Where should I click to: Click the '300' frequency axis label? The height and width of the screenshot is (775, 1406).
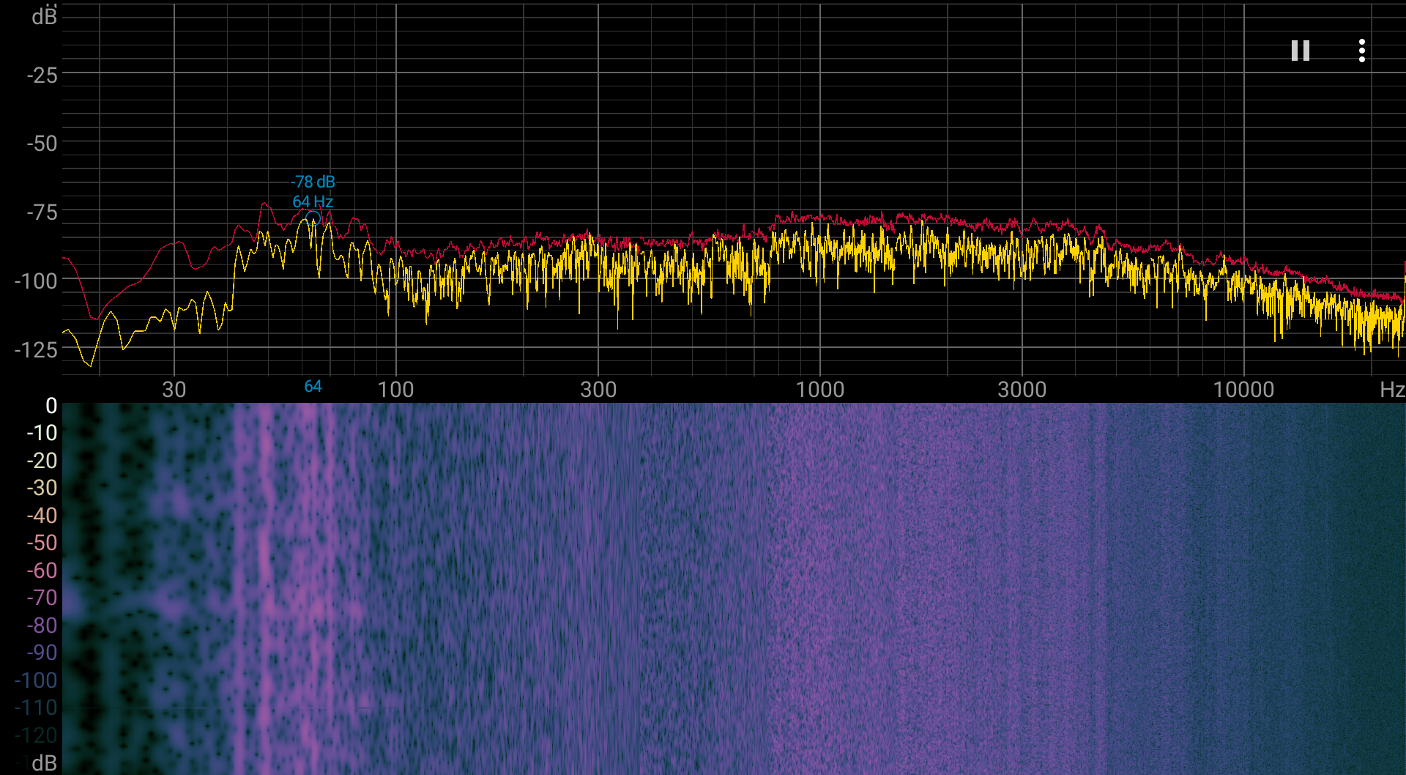point(598,390)
